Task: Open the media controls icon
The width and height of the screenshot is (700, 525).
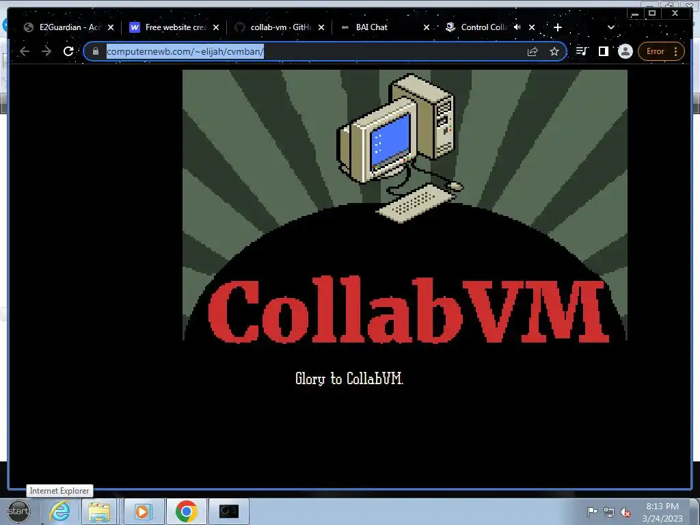Action: [x=582, y=51]
